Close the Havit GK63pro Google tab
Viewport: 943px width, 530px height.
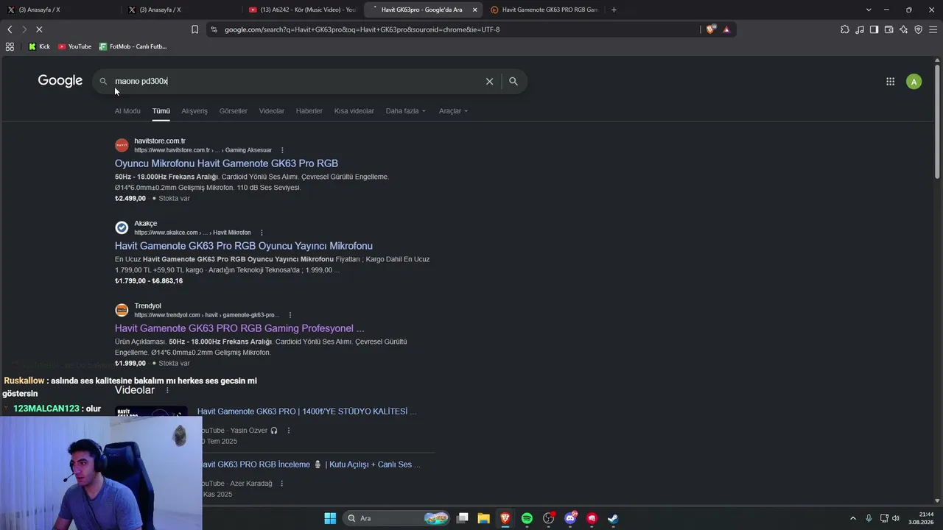[474, 10]
